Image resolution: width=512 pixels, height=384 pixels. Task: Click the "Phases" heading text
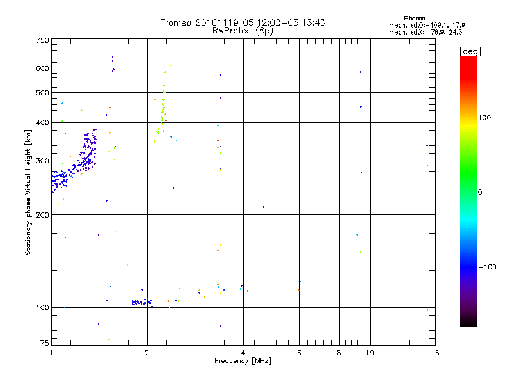click(414, 19)
